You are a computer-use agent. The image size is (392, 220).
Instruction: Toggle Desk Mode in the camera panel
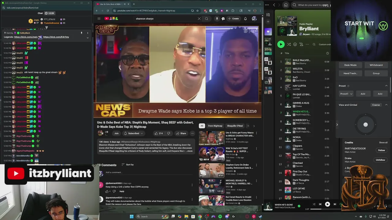click(350, 65)
